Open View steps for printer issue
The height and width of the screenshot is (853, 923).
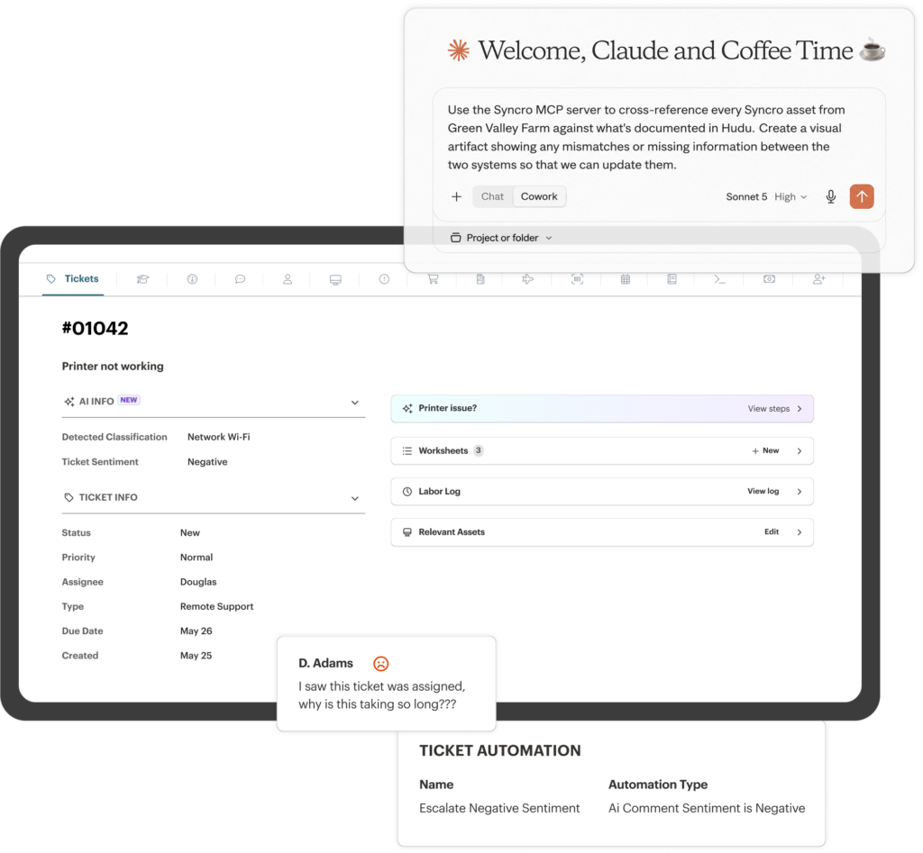click(x=769, y=408)
